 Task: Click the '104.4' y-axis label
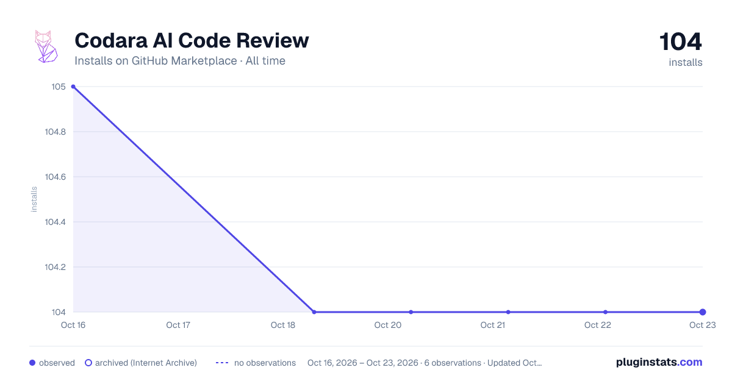pyautogui.click(x=56, y=222)
